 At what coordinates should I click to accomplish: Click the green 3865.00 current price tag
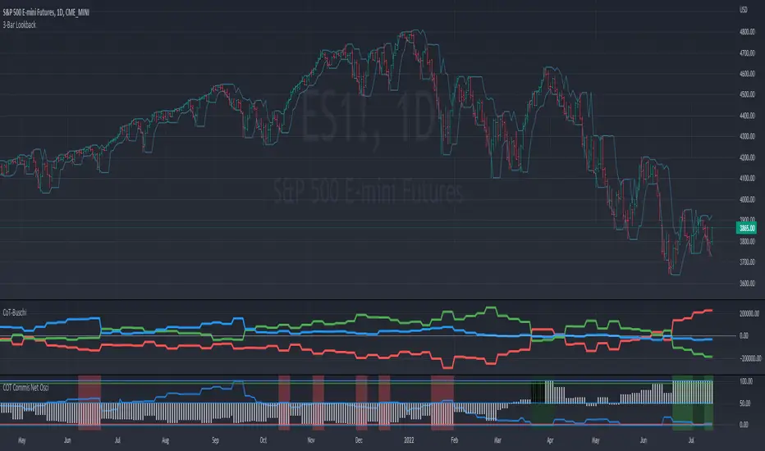[x=746, y=228]
